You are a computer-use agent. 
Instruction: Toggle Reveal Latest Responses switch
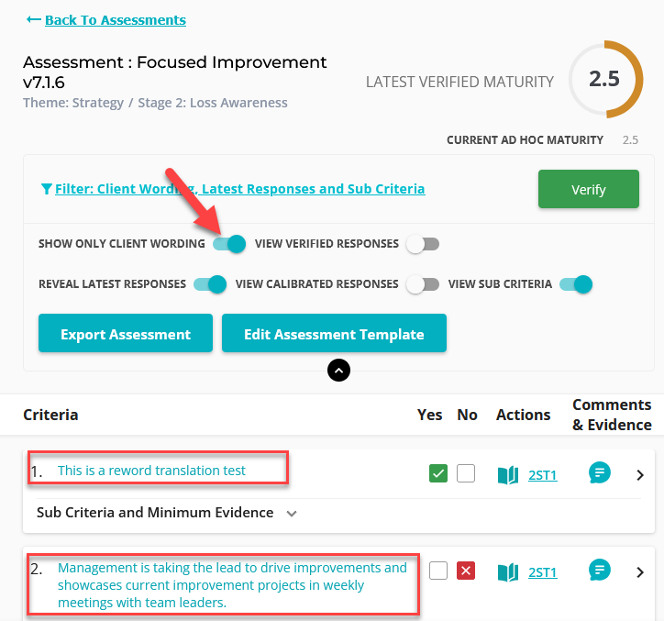pyautogui.click(x=210, y=284)
